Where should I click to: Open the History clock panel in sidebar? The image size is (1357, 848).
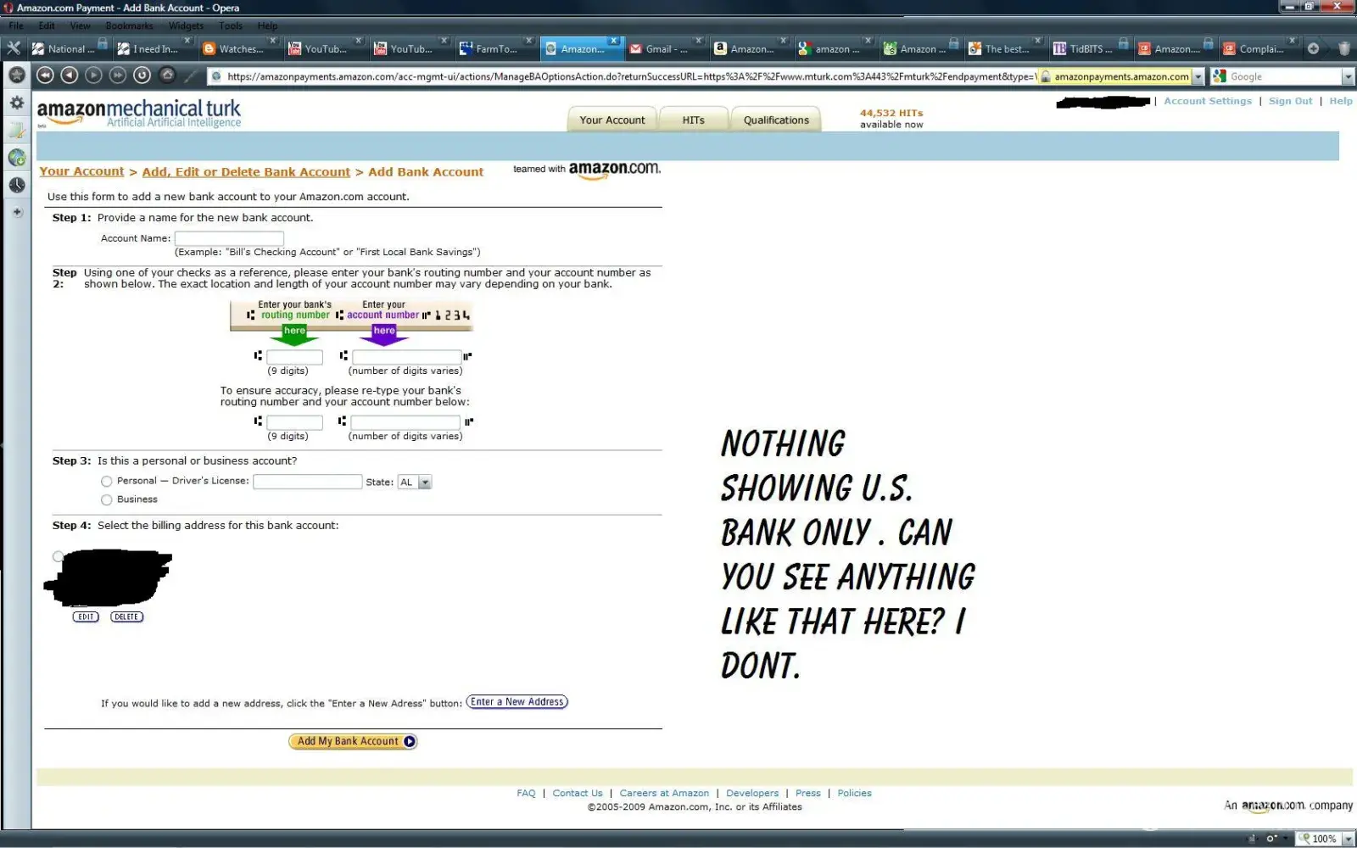coord(16,185)
